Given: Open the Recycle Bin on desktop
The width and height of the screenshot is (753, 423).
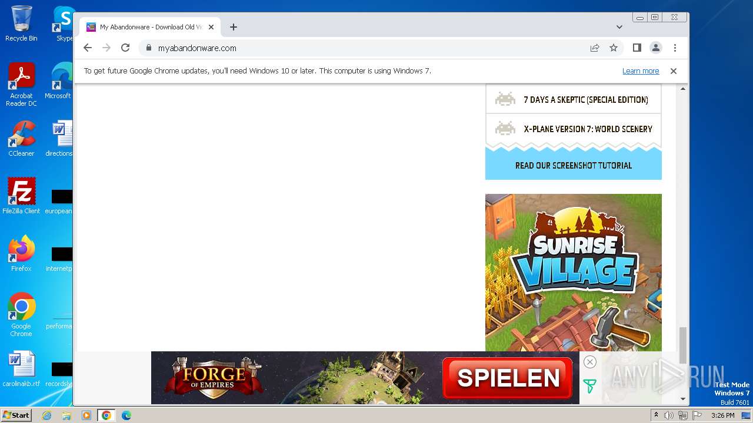Looking at the screenshot, I should [x=21, y=23].
